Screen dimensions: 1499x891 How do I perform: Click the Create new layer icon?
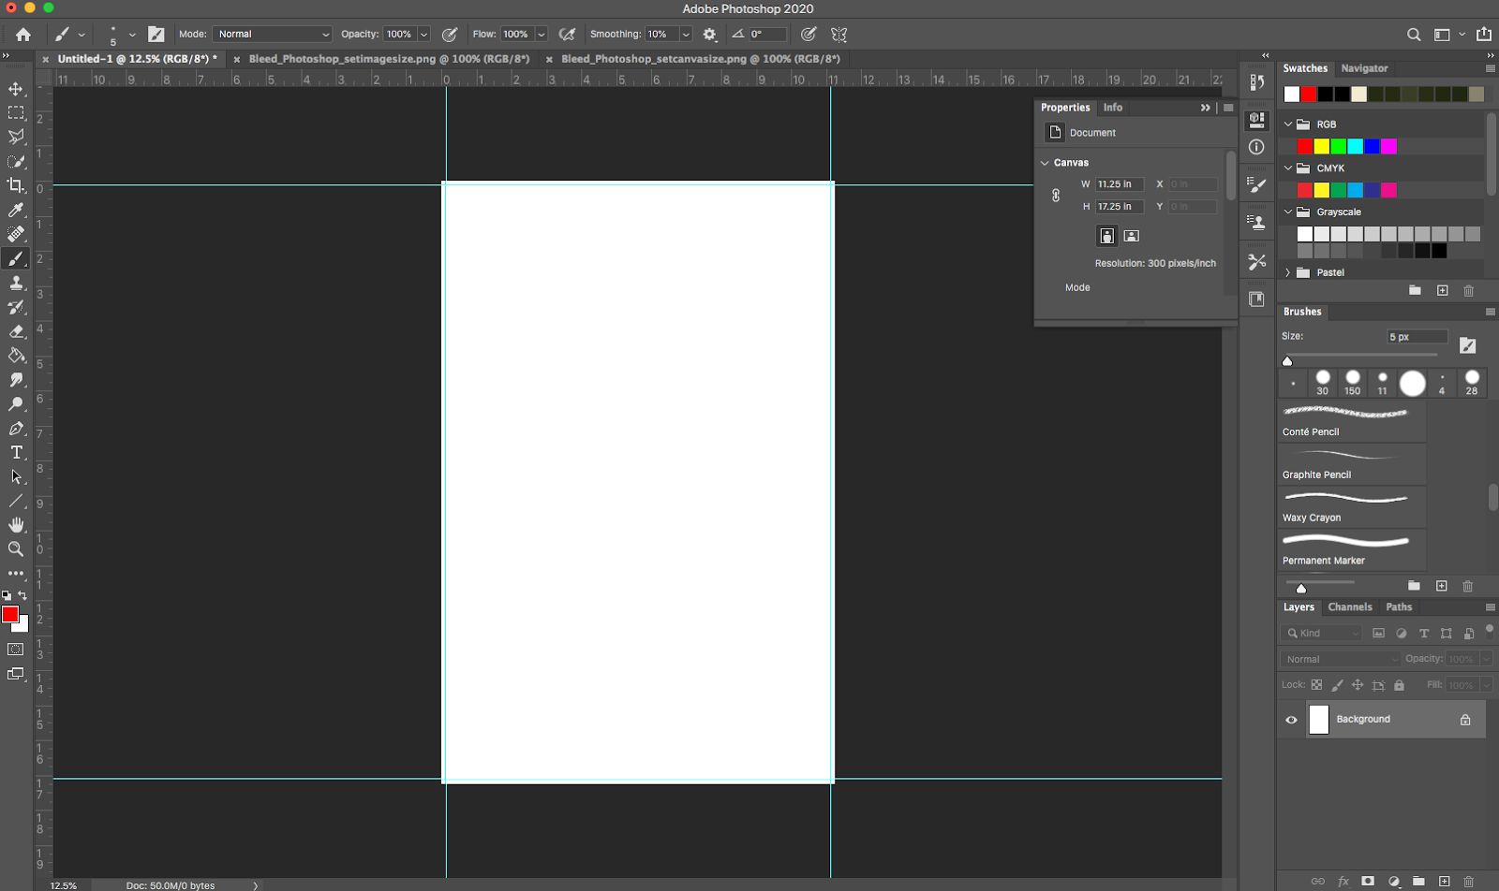coord(1444,881)
